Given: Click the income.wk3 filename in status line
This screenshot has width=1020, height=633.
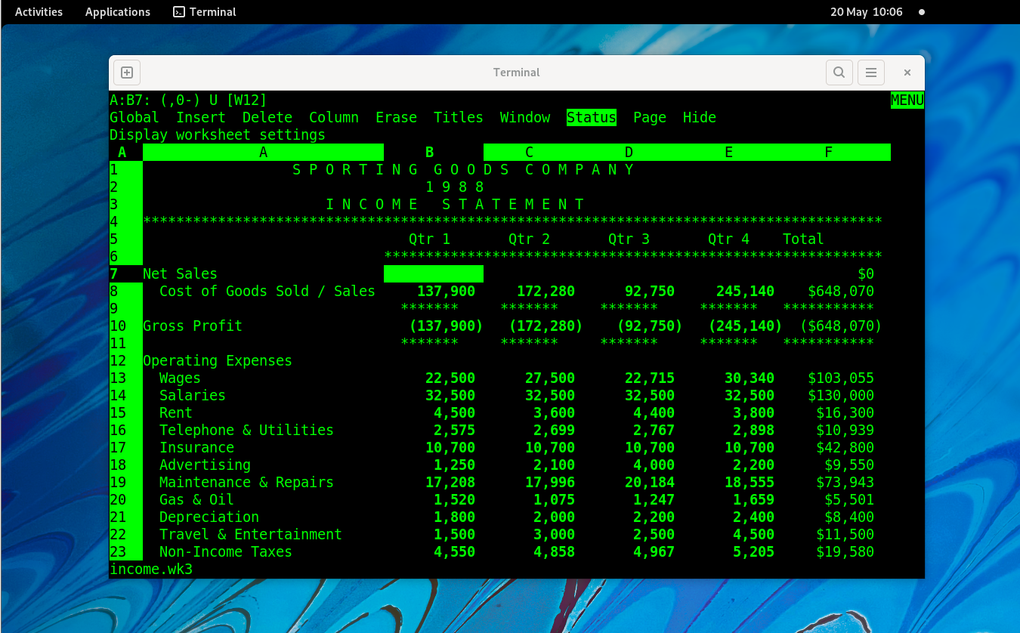Looking at the screenshot, I should point(150,569).
